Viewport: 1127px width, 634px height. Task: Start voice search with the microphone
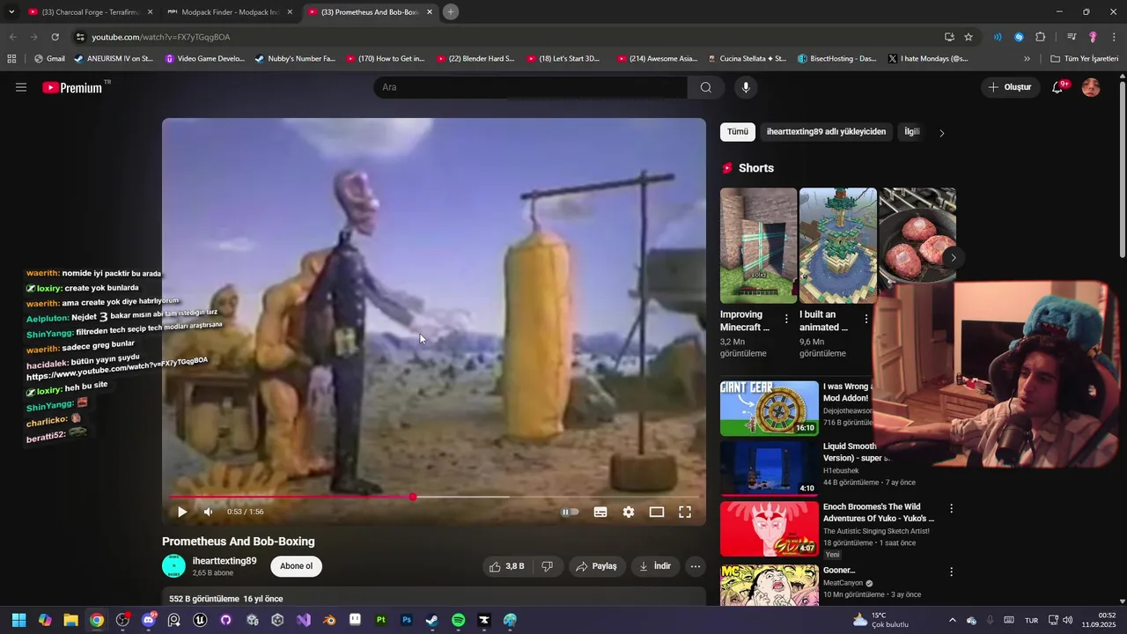pyautogui.click(x=746, y=87)
